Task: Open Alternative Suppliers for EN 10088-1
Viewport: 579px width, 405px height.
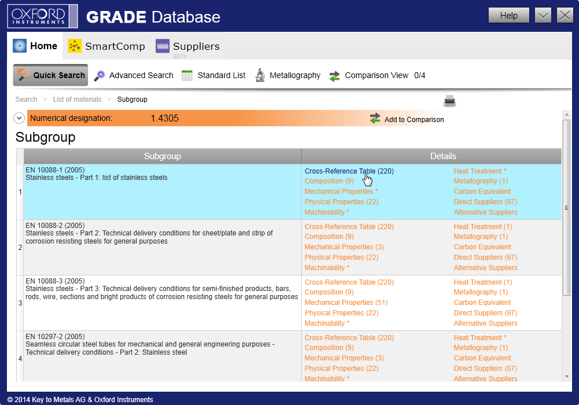Action: [485, 212]
